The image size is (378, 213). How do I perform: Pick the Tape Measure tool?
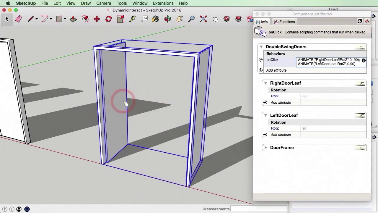pyautogui.click(x=132, y=19)
